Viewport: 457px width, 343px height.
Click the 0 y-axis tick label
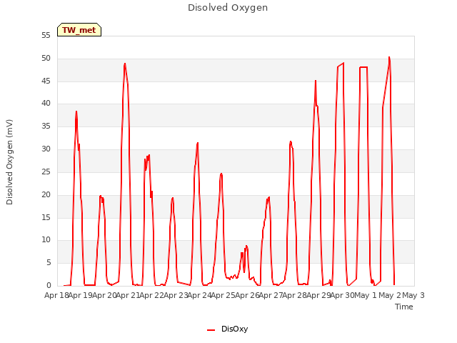[x=49, y=286]
